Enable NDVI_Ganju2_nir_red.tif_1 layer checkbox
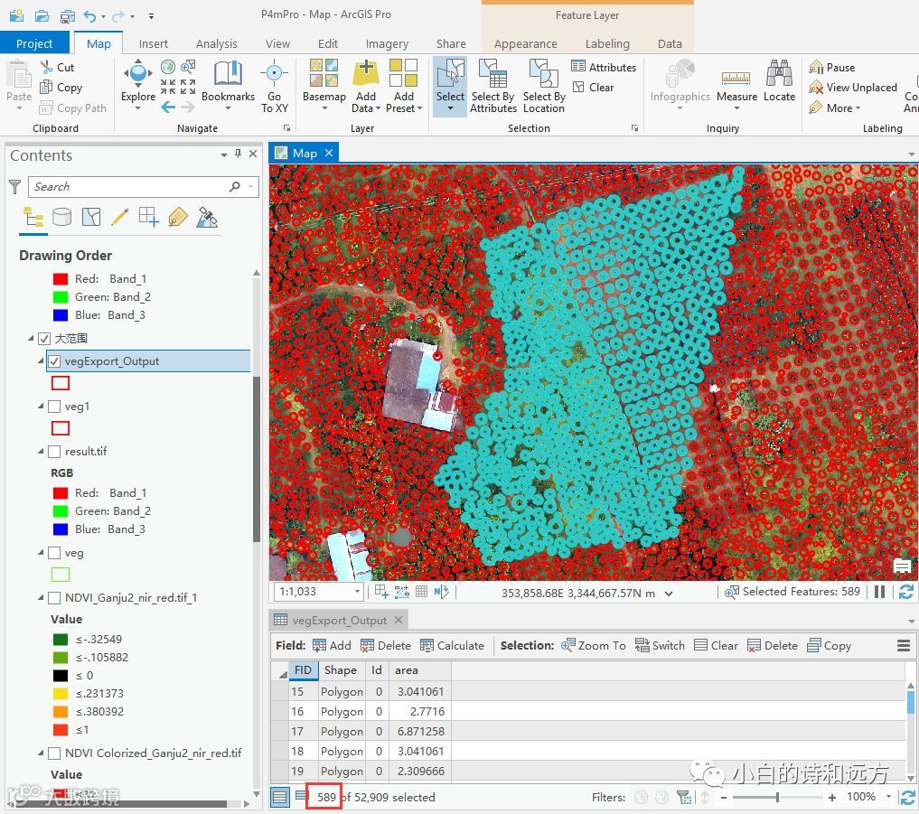919x814 pixels. click(54, 598)
